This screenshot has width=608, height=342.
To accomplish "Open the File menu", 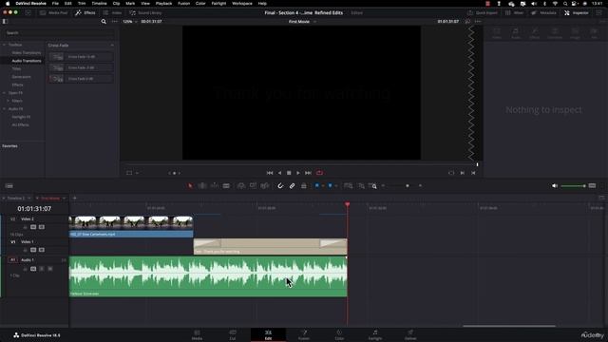I will [x=55, y=3].
